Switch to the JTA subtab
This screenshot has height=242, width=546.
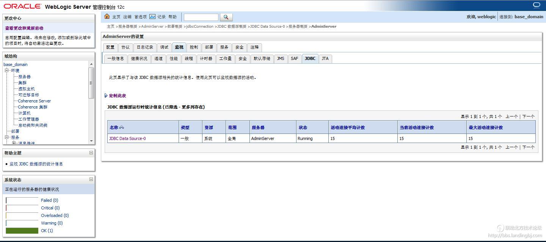click(325, 58)
